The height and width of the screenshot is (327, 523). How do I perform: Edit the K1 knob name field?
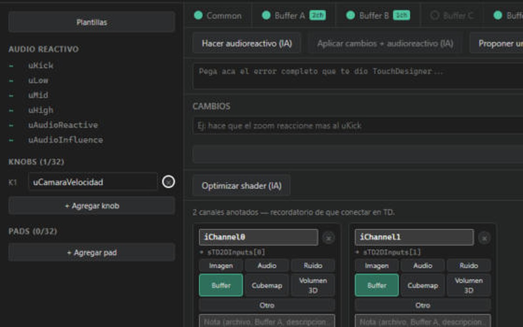click(93, 182)
